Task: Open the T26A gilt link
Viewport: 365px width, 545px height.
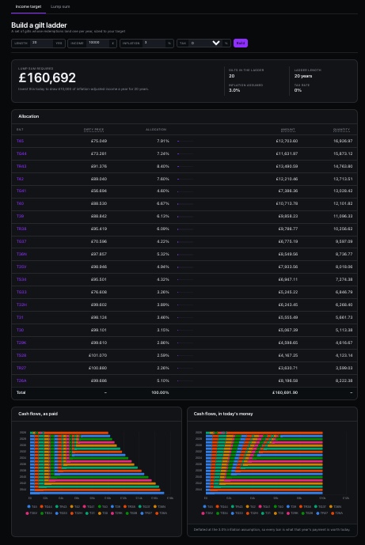Action: pos(21,380)
